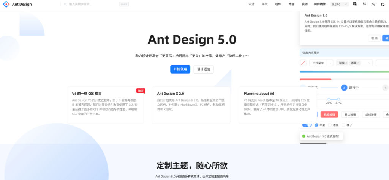Uncheck the 苹果 checkbox
The height and width of the screenshot is (180, 389).
[x=316, y=125]
